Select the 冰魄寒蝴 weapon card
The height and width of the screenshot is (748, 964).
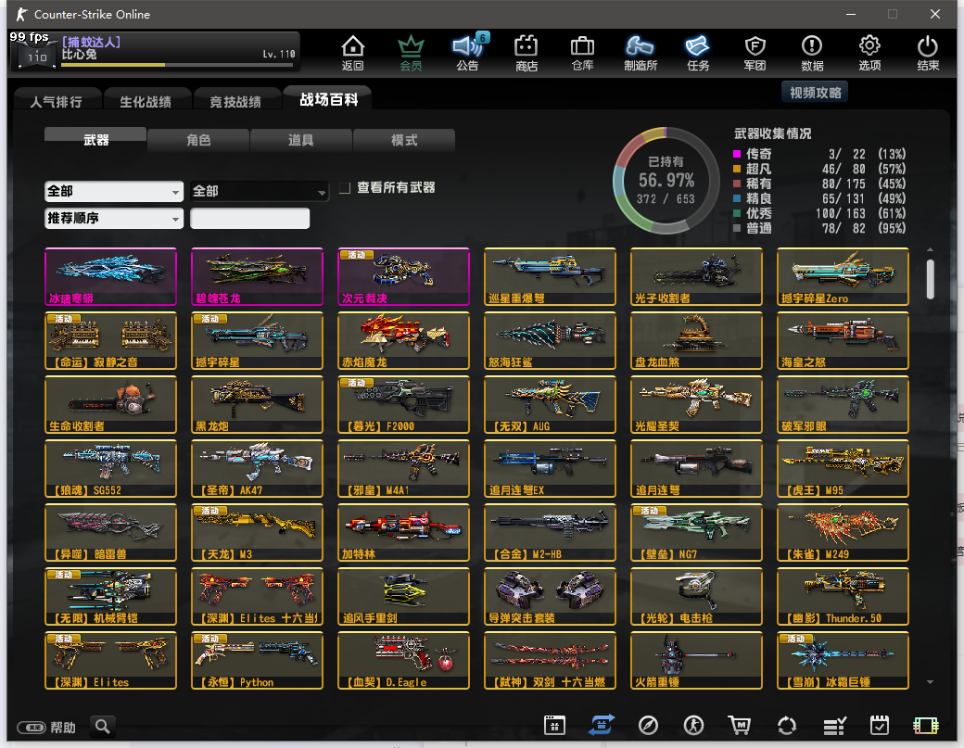tap(110, 276)
